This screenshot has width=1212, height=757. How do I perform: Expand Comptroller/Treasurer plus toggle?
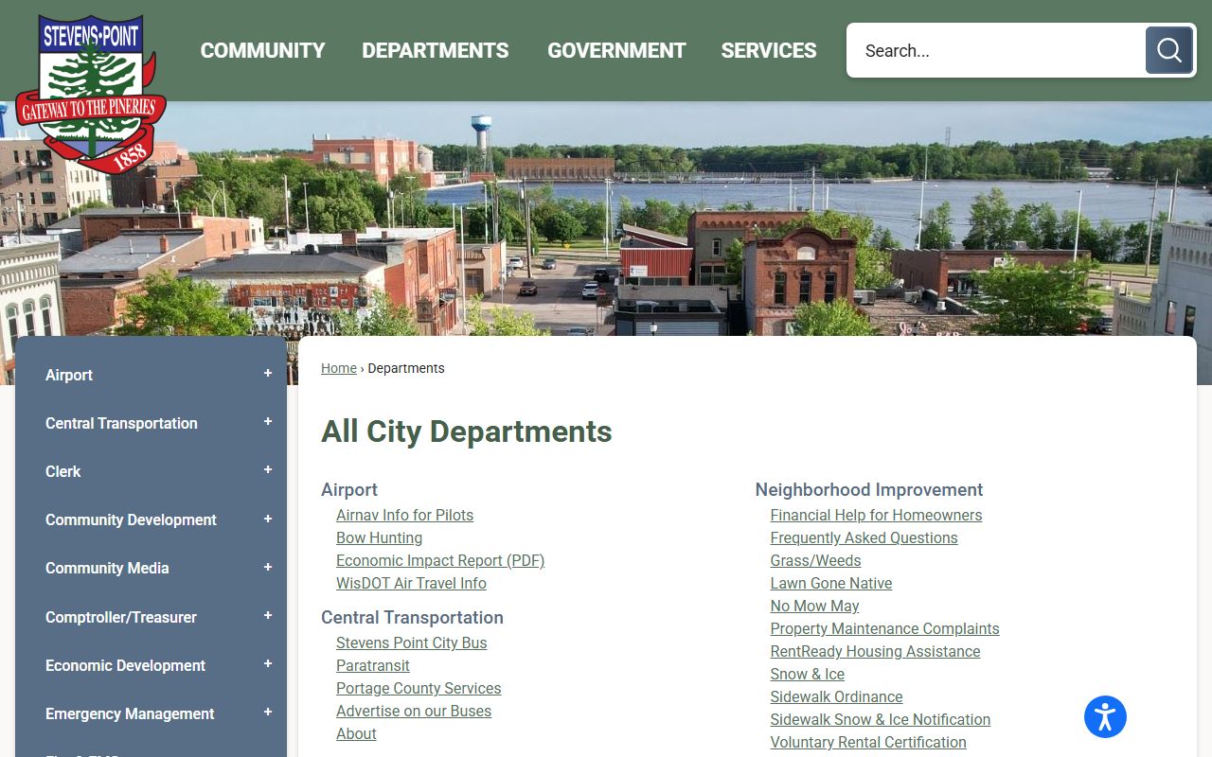click(x=268, y=616)
